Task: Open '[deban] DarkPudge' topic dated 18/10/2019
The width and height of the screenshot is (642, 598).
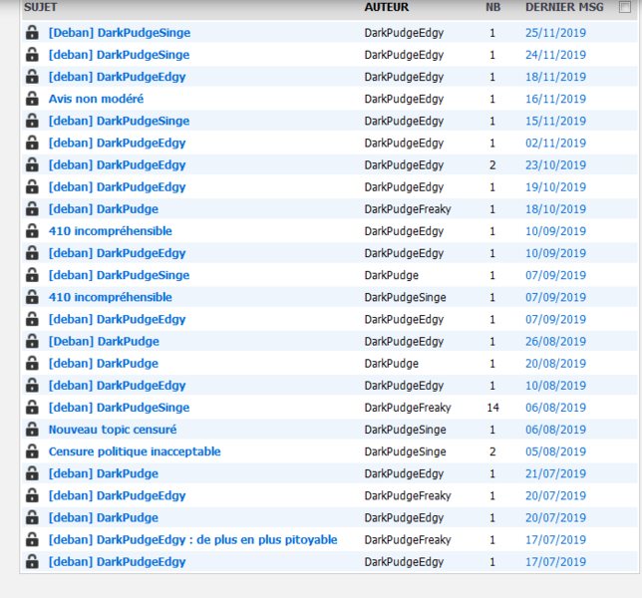Action: (x=104, y=209)
